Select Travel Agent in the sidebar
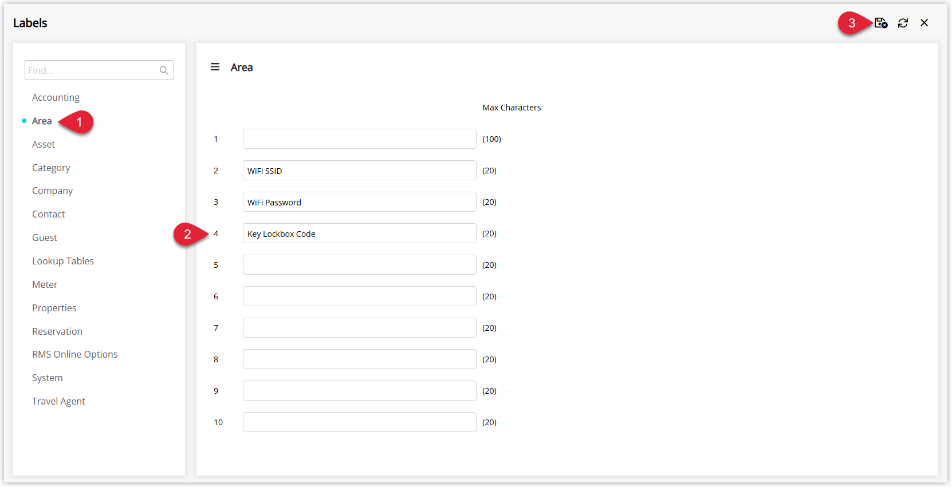This screenshot has height=487, width=952. click(58, 401)
